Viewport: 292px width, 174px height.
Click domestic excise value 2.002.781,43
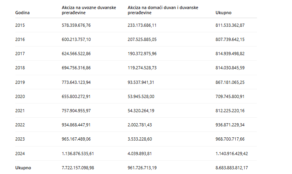(x=140, y=125)
